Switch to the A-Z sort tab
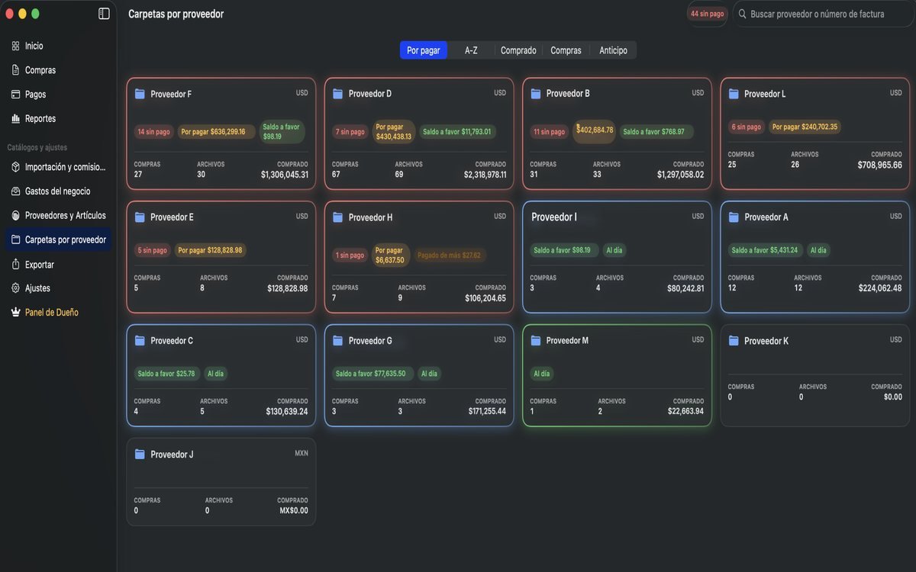This screenshot has width=916, height=572. click(x=471, y=50)
